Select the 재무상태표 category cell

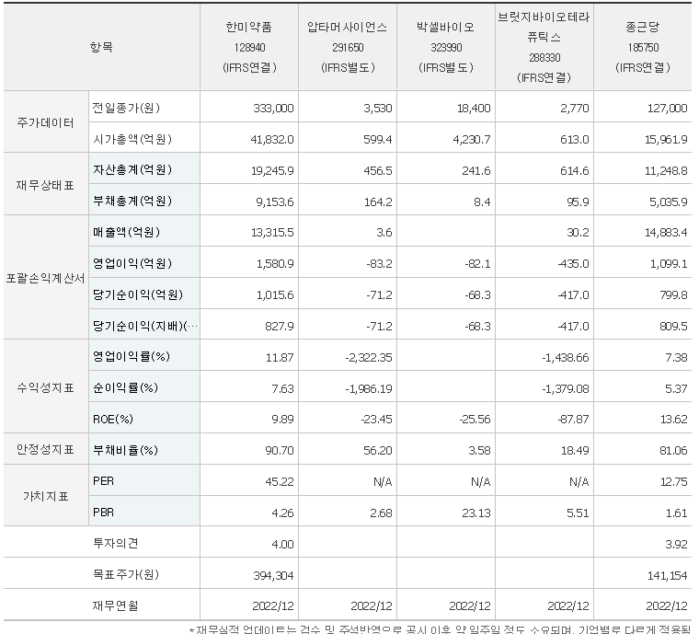45,185
